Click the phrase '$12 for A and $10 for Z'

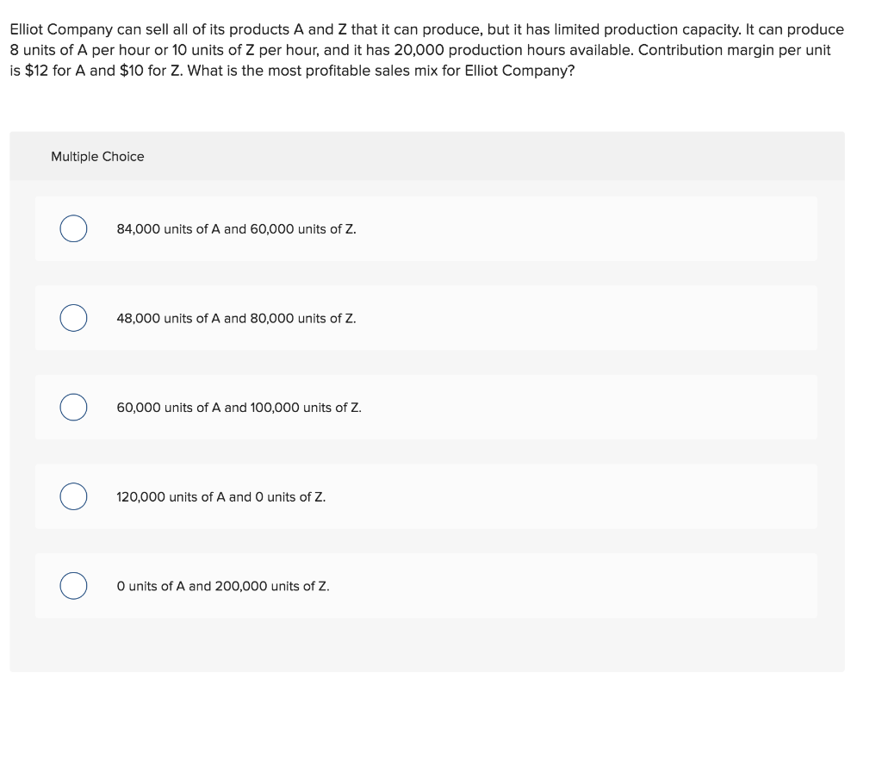pyautogui.click(x=103, y=71)
